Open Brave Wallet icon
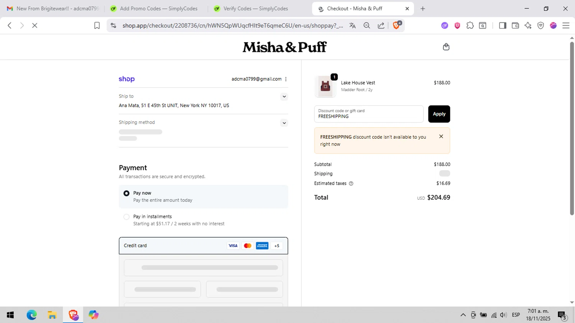The image size is (575, 323). click(x=515, y=25)
